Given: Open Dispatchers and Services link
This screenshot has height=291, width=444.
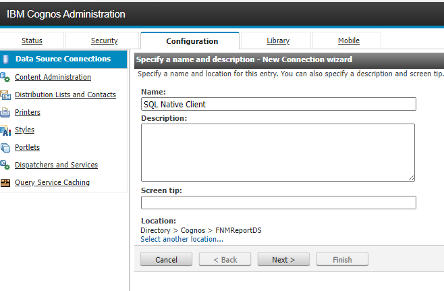Looking at the screenshot, I should coord(56,165).
